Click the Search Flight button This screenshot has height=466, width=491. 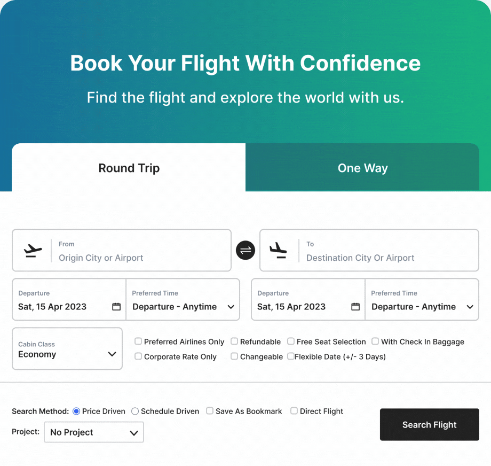pyautogui.click(x=429, y=425)
